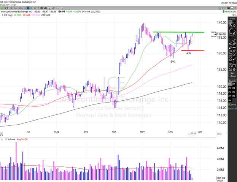This screenshot has width=237, height=182.
Task: Select the grid pointer tool icon
Action: click(231, 22)
